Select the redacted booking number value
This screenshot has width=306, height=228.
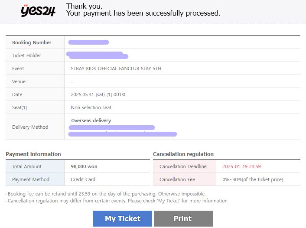click(x=88, y=42)
